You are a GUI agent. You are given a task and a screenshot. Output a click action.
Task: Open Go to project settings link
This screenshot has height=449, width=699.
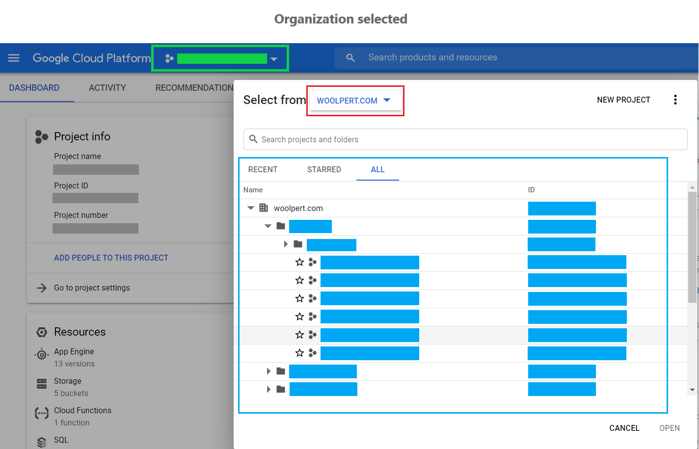click(x=92, y=288)
